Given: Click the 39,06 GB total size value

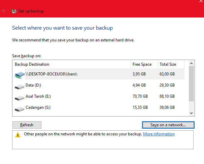Looking at the screenshot, I should coord(167,107).
